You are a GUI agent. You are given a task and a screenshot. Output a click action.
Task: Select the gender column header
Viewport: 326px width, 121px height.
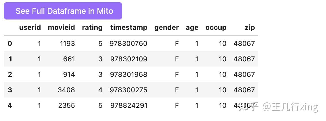tap(166, 28)
